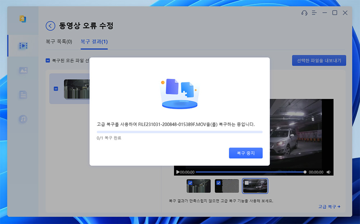Click the video file thumbnail in list
This screenshot has height=224, width=360.
[77, 89]
